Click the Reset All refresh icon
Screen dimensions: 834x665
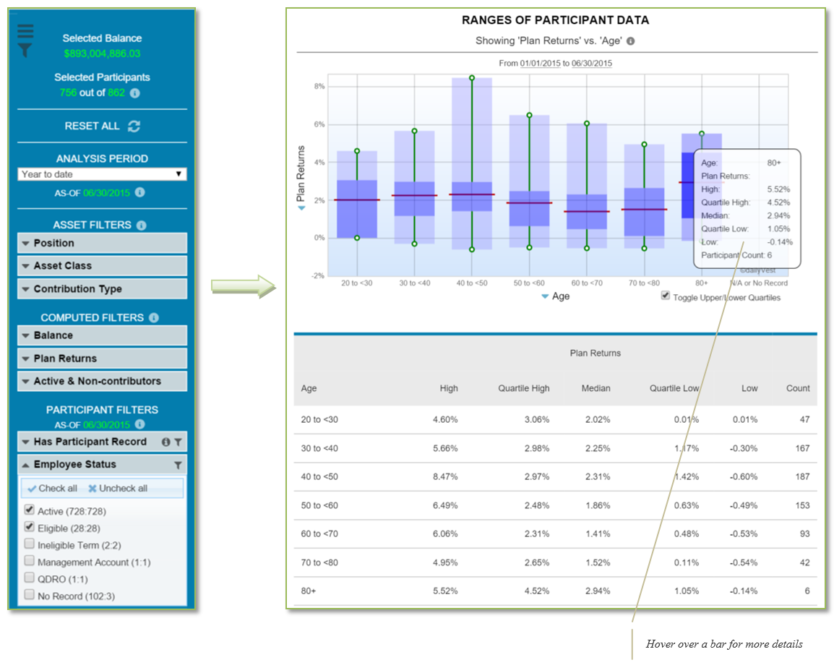(x=134, y=126)
